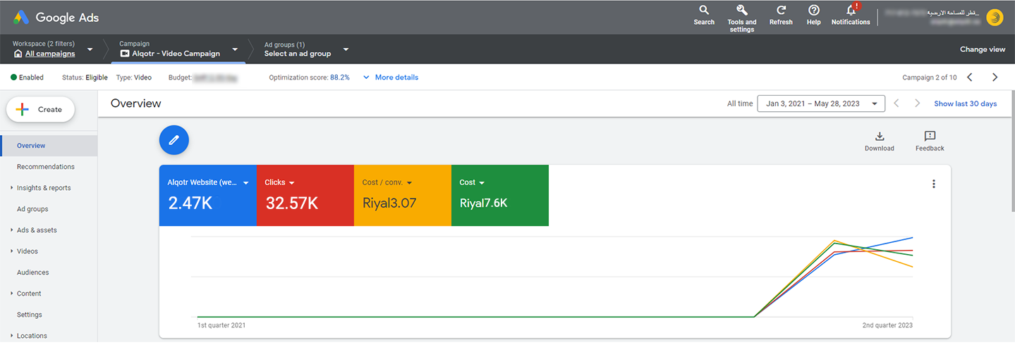Select the green Cost metric tile
Screen dimensions: 1015x347
499,196
